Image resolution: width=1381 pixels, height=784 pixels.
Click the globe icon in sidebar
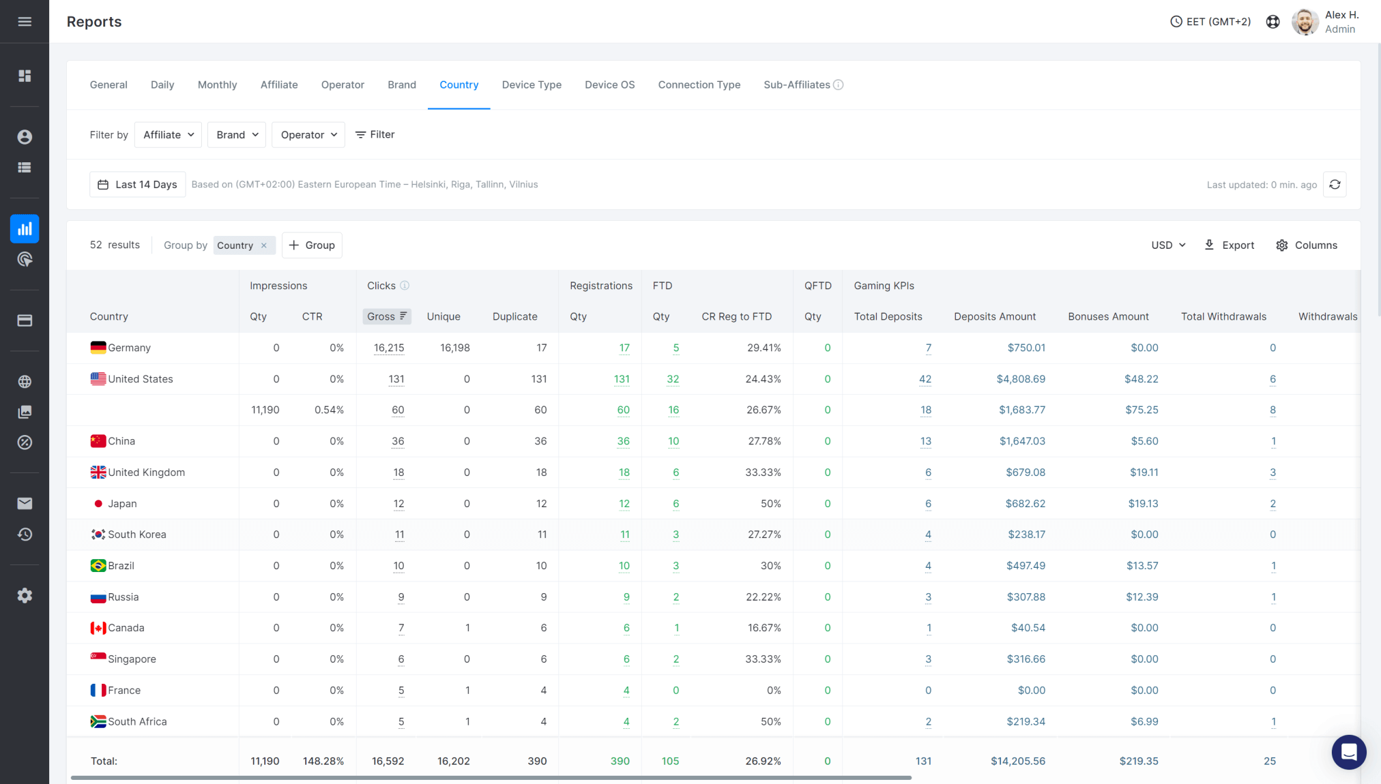25,381
